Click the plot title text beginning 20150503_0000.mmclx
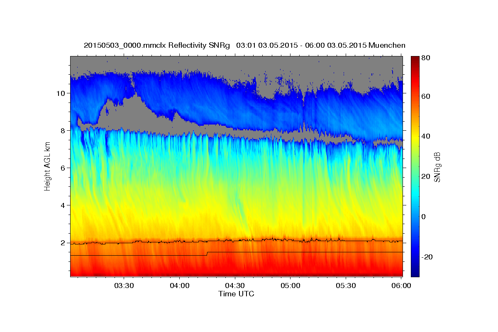This screenshot has width=498, height=332. (x=244, y=45)
